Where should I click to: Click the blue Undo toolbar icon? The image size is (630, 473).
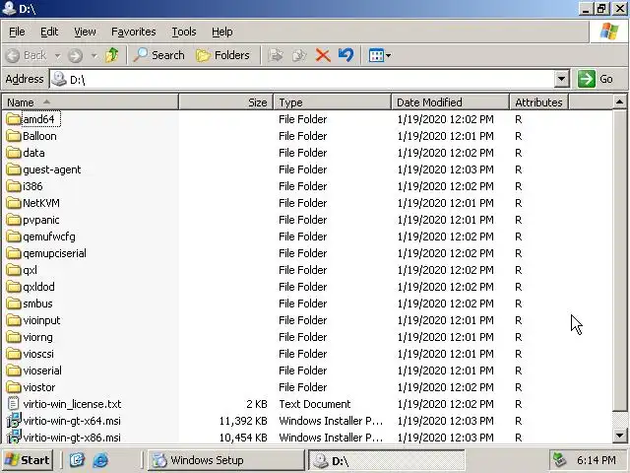(x=346, y=55)
